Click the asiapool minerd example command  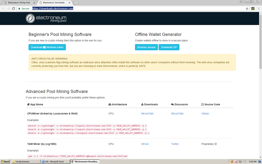(x=88, y=133)
